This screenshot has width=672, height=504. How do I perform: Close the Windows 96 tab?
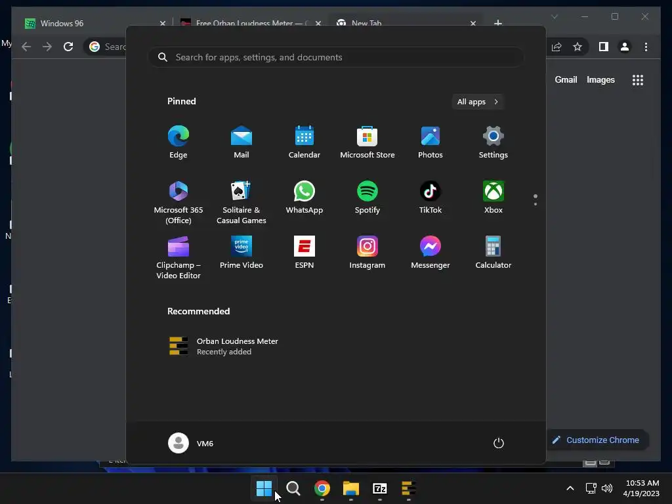163,23
